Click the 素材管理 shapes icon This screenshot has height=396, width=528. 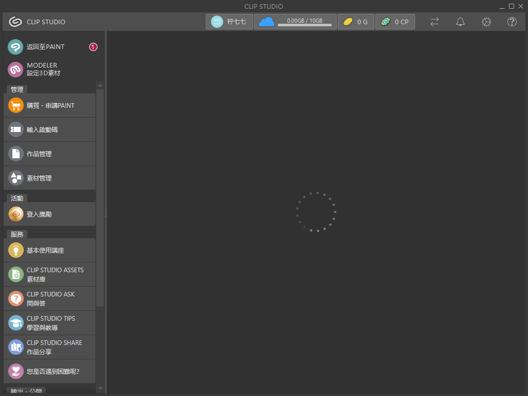16,178
